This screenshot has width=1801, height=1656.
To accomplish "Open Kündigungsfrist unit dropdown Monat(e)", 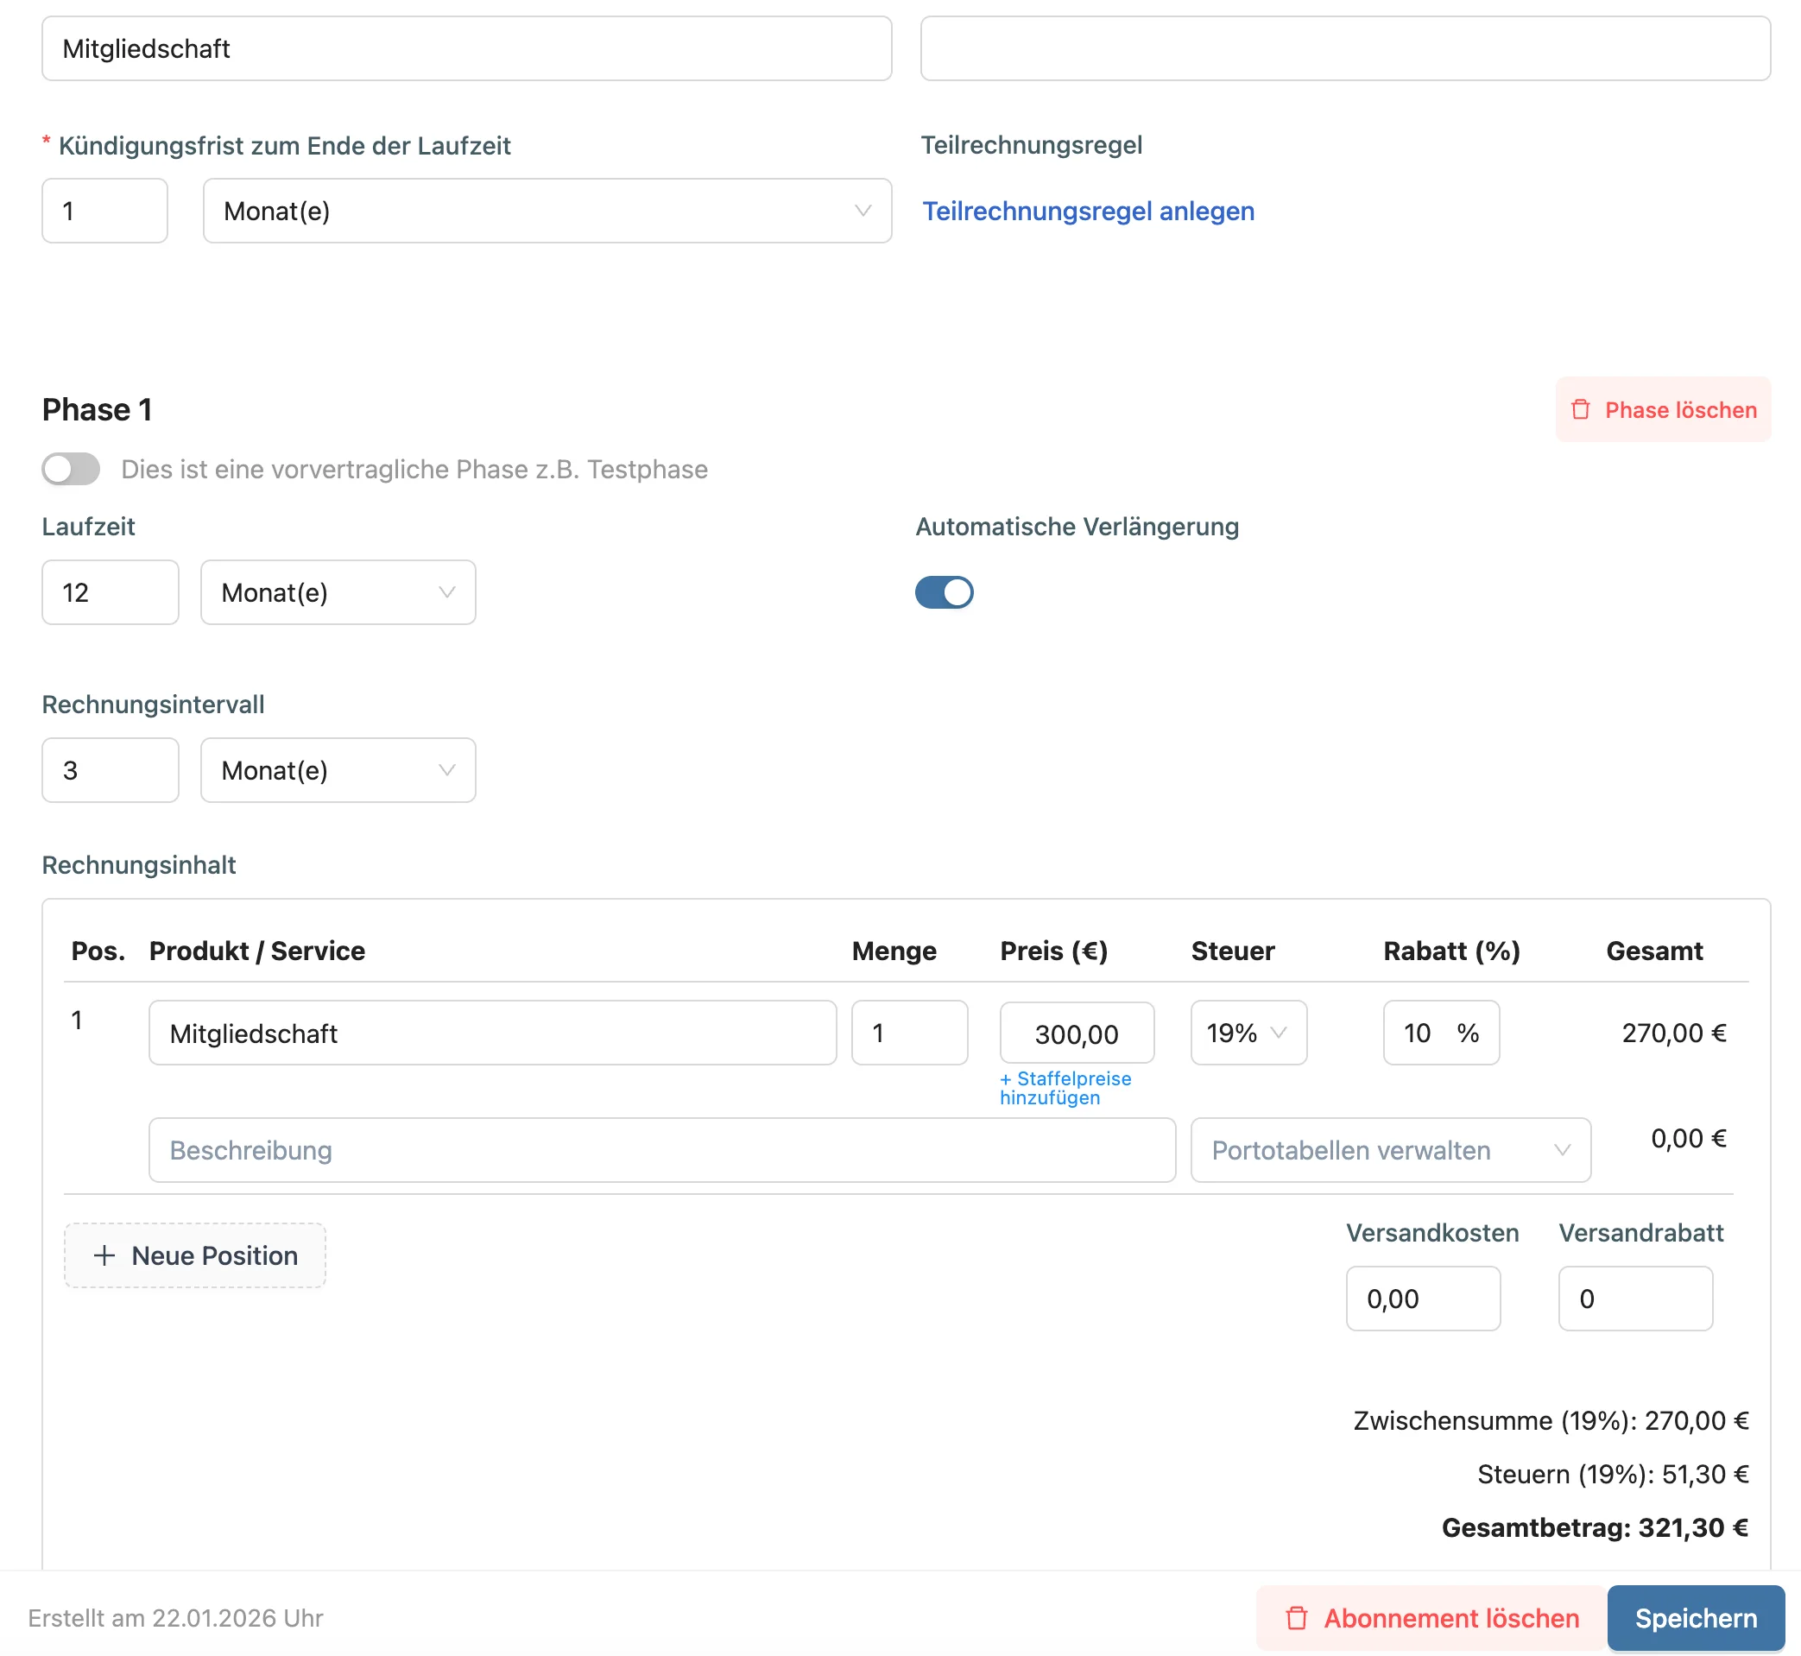I will coord(547,211).
